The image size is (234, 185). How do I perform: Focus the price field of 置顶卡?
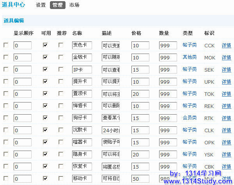(140, 94)
